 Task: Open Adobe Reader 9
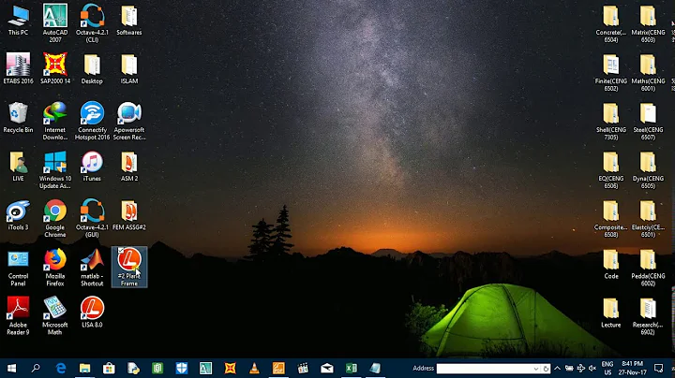point(18,316)
